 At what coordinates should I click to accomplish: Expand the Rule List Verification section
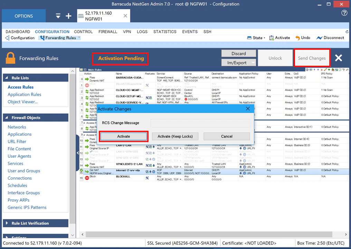pos(36,223)
